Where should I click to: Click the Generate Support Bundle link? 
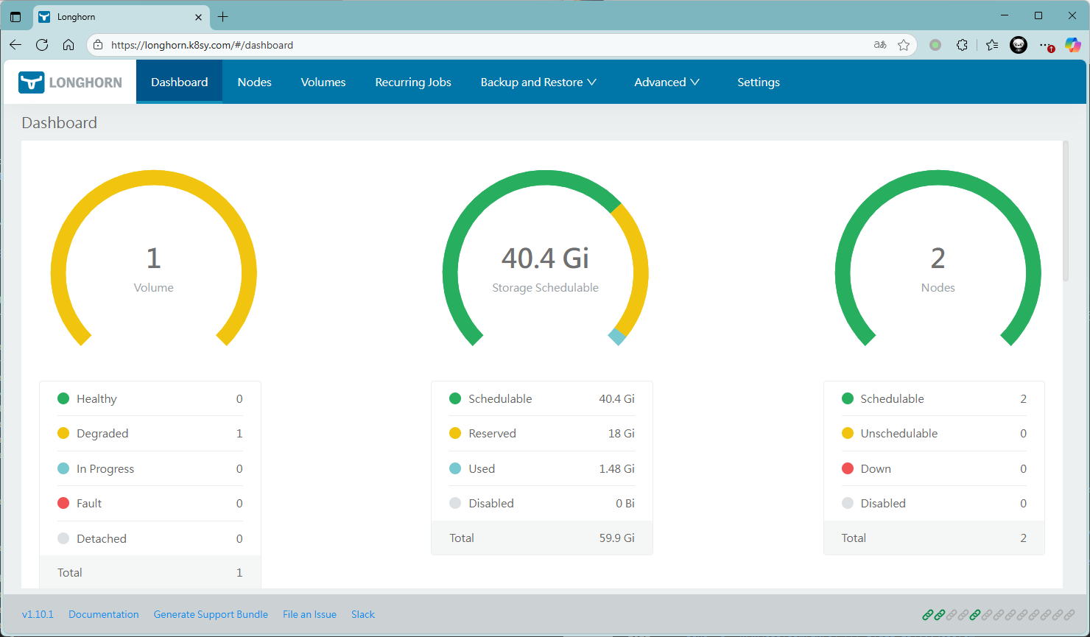pyautogui.click(x=211, y=614)
